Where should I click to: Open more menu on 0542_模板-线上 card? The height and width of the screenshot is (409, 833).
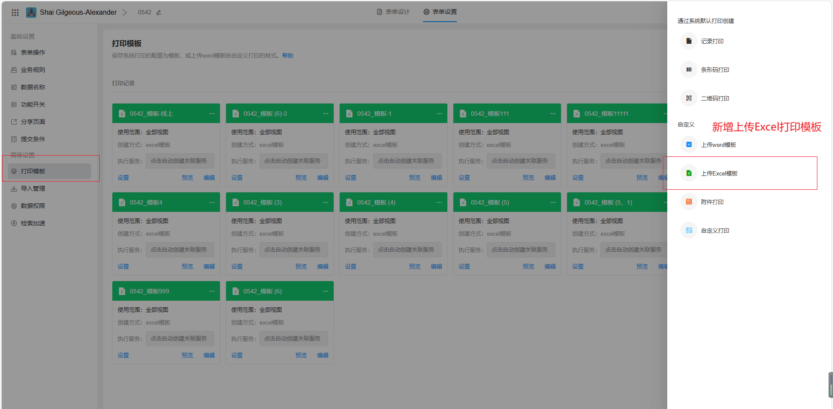[212, 114]
